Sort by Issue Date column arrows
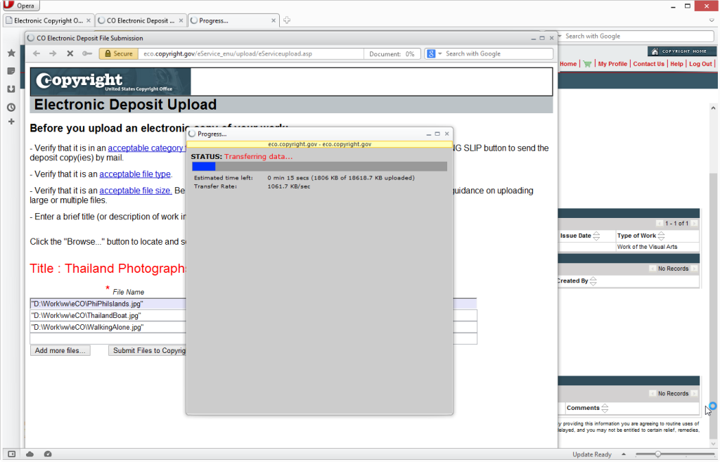The height and width of the screenshot is (462, 720). 596,236
